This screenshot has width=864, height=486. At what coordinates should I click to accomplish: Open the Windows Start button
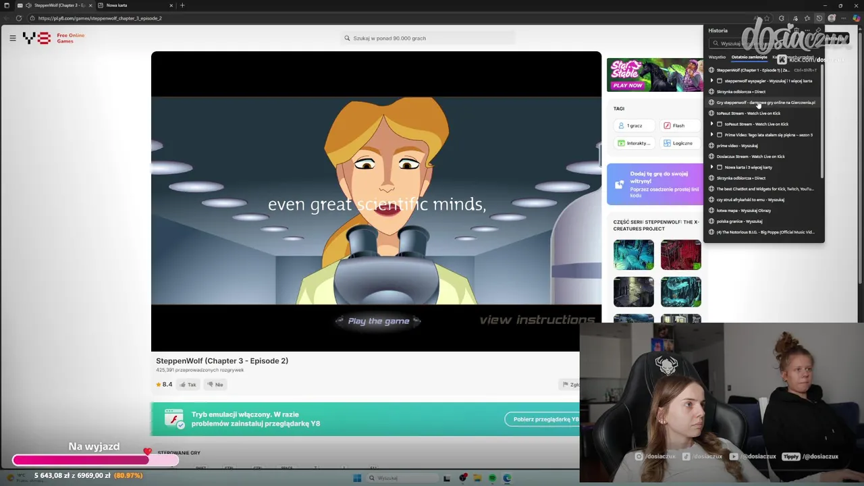[356, 478]
